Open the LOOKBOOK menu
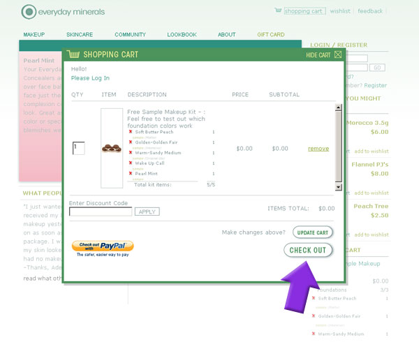This screenshot has height=342, width=419. tap(182, 34)
